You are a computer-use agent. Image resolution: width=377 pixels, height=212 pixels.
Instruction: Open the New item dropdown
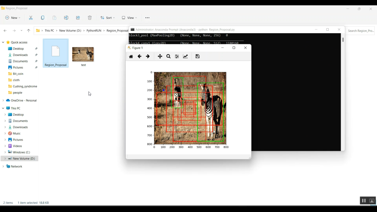click(13, 18)
